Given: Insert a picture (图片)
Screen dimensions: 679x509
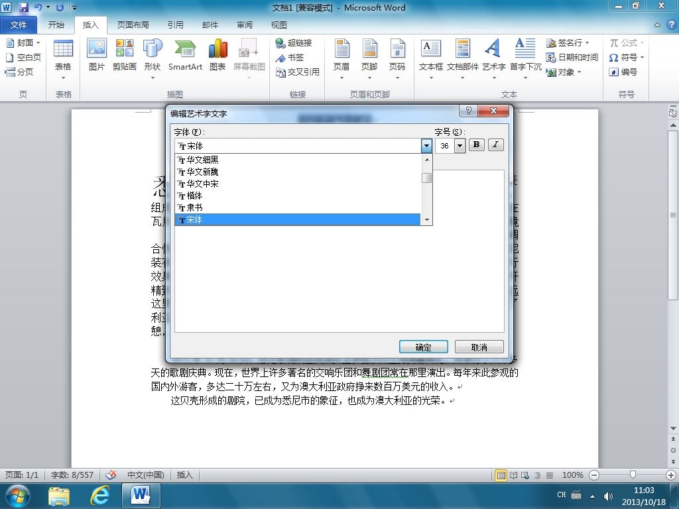Looking at the screenshot, I should [97, 55].
